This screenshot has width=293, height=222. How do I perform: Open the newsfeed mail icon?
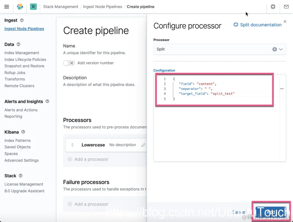coord(286,7)
